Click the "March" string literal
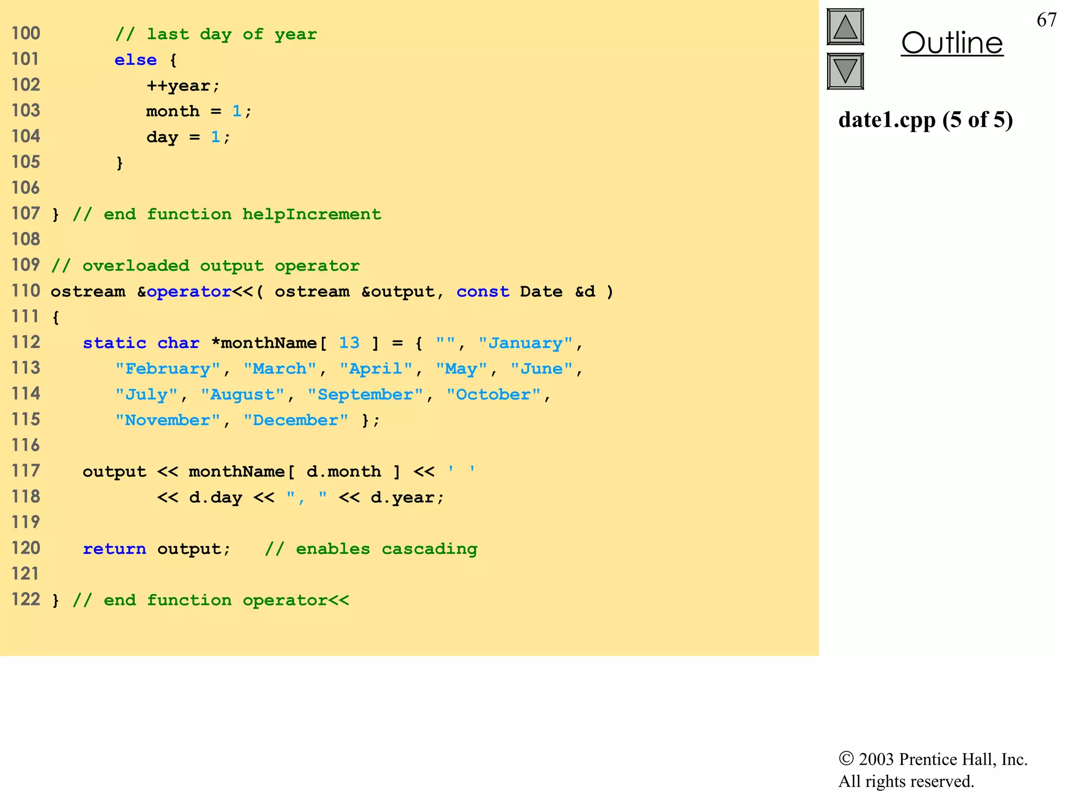This screenshot has height=801, width=1068. [x=280, y=369]
